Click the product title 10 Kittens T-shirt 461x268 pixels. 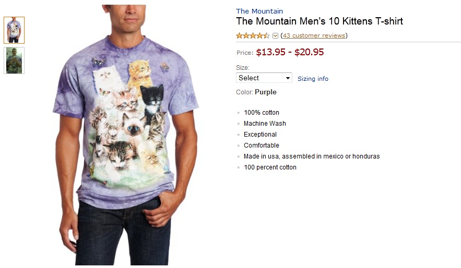pyautogui.click(x=320, y=21)
